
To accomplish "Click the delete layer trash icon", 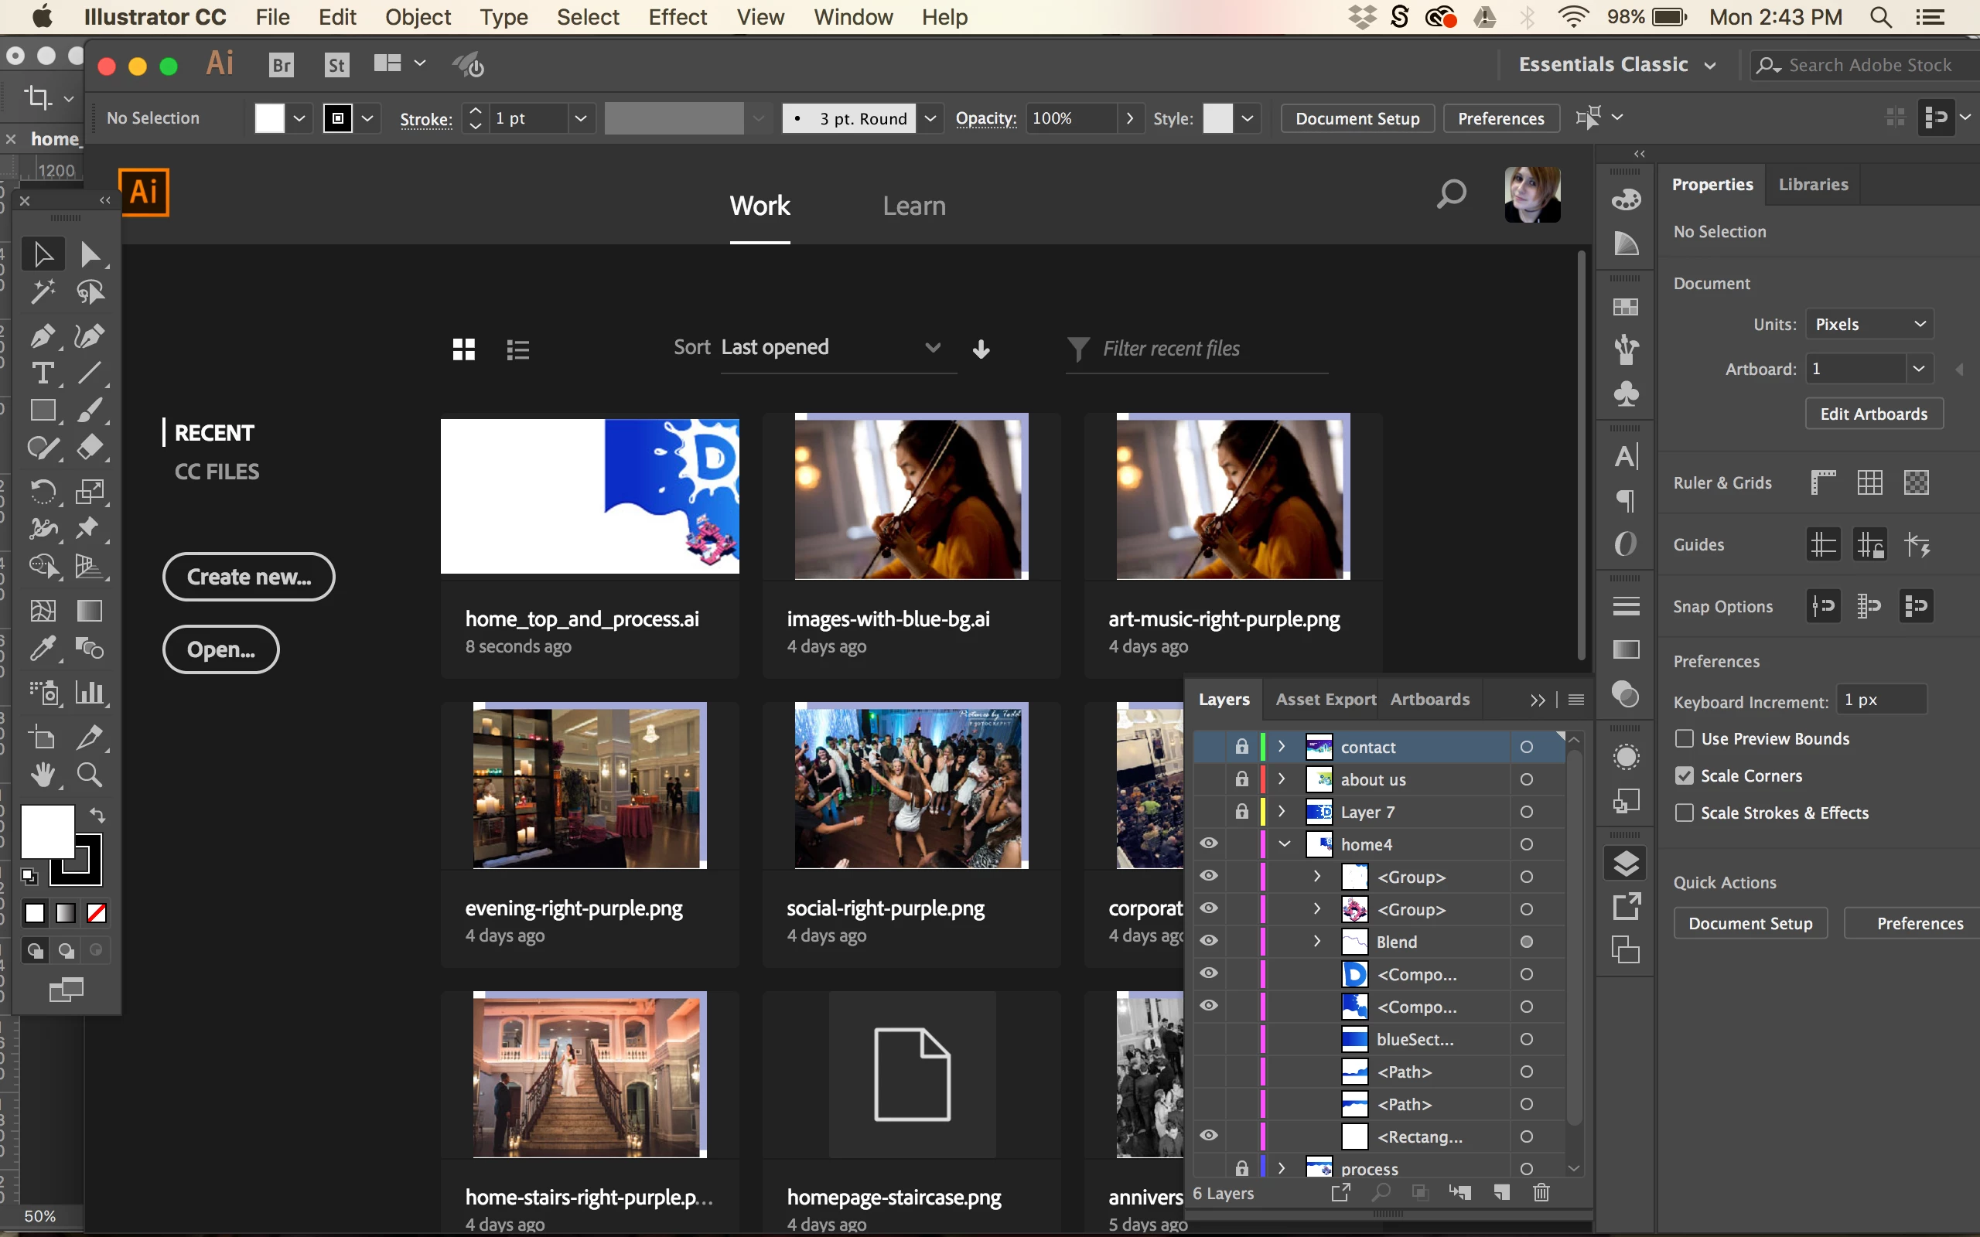I will coord(1541,1192).
